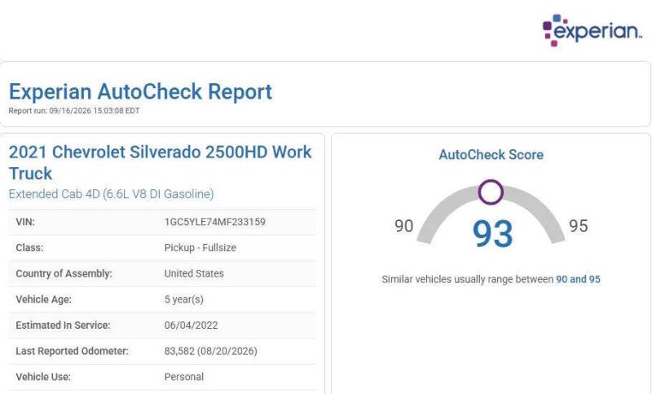Click the 06/04/2022 in-service date
Screen dimensions: 652x394
192,325
